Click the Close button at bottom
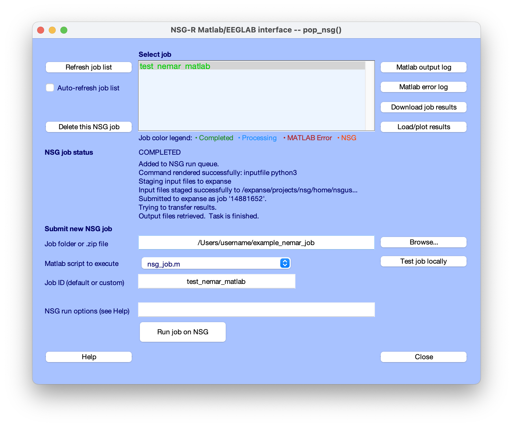513x427 pixels. (424, 357)
